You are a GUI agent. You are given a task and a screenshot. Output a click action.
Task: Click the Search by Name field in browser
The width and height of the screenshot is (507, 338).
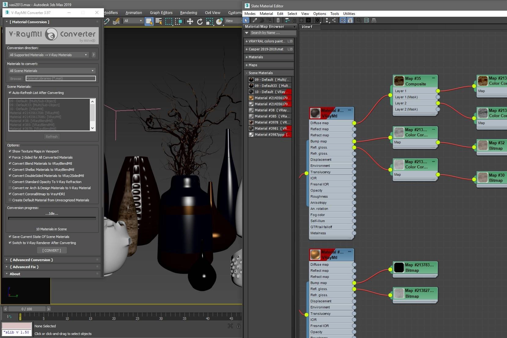pos(273,33)
